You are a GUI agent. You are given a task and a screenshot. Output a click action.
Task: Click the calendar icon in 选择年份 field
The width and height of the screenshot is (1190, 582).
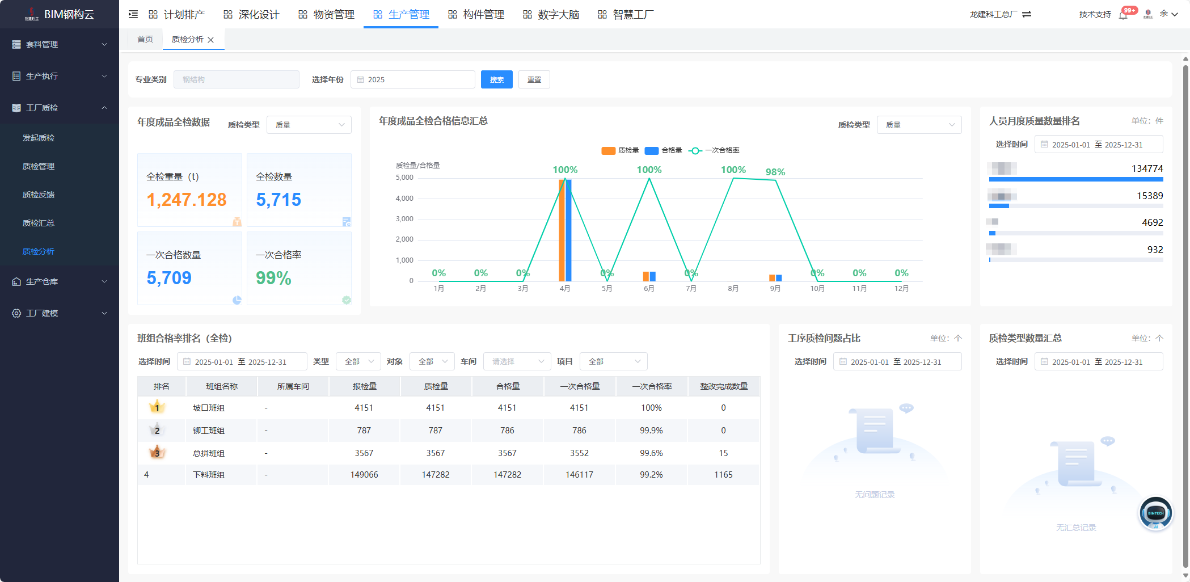(x=360, y=79)
